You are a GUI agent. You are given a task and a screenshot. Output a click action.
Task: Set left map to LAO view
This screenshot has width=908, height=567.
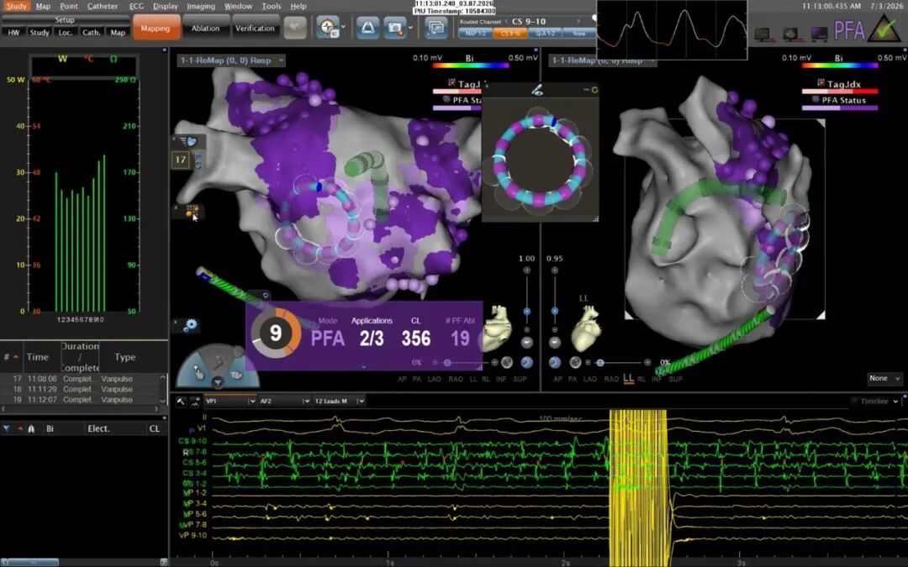point(435,379)
